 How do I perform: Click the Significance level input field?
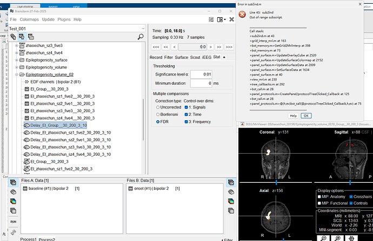[x=201, y=74]
